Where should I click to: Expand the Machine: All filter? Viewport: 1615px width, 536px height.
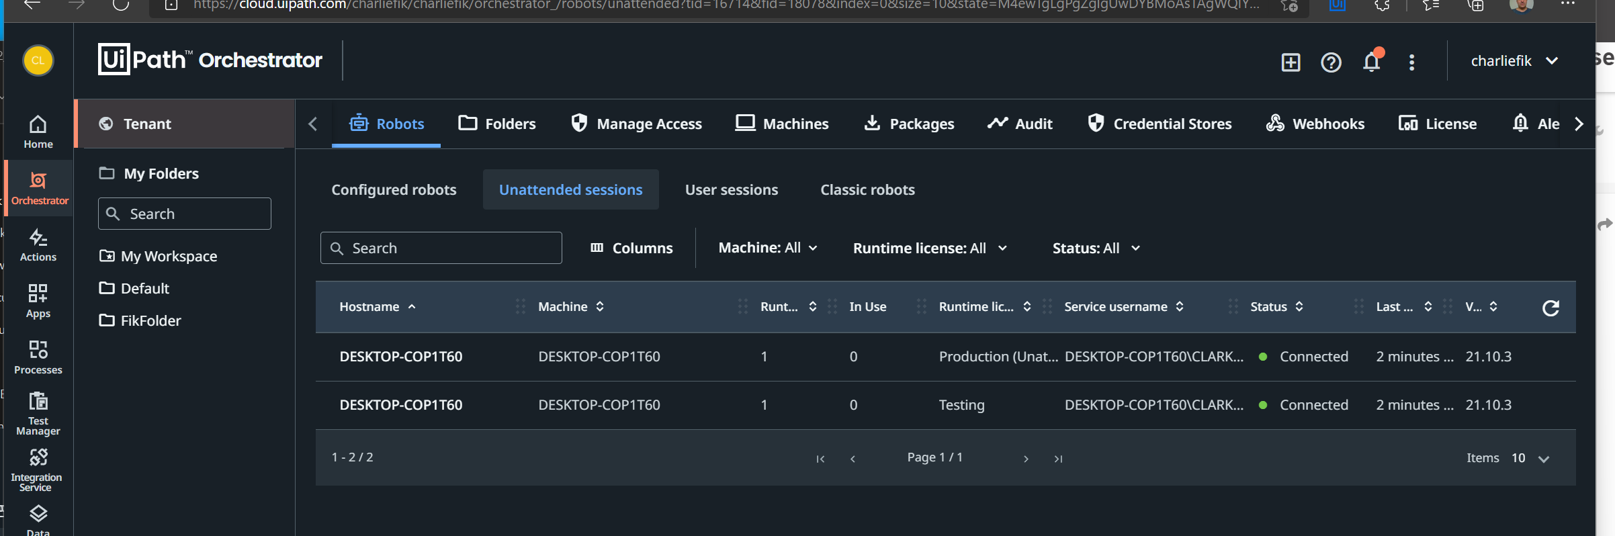768,248
